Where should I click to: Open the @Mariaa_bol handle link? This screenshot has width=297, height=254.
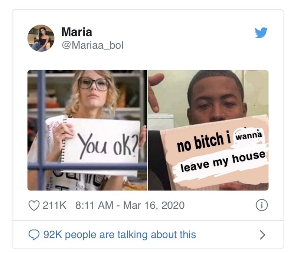[x=92, y=45]
